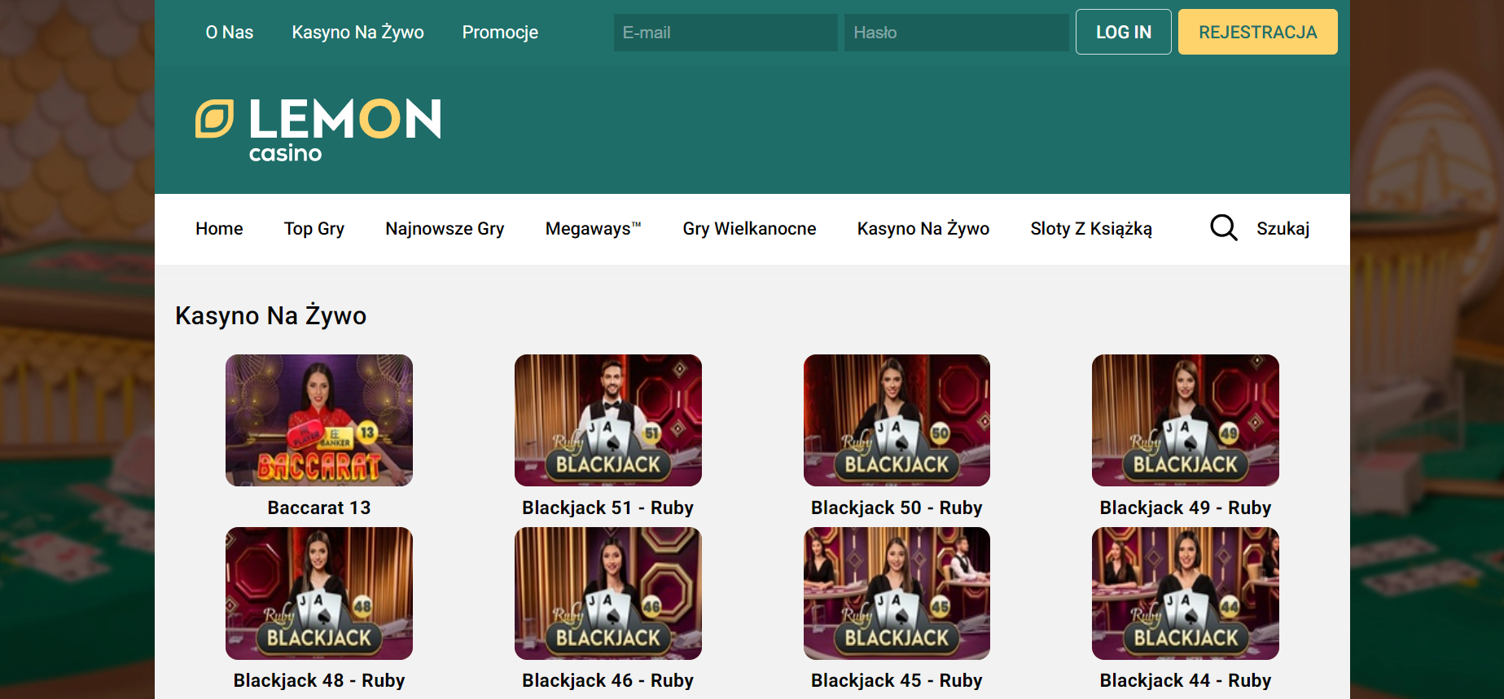Click the Kasyno Na Żywo section heading
The width and height of the screenshot is (1504, 699).
[271, 315]
